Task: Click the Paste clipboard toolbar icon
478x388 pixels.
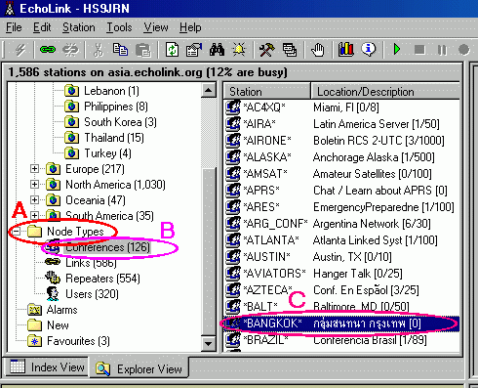Action: [x=143, y=50]
